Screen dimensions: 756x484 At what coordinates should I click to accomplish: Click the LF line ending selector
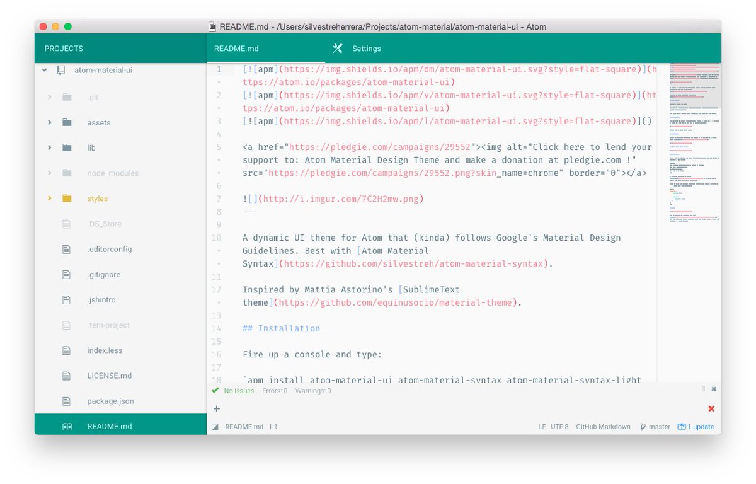click(x=542, y=427)
